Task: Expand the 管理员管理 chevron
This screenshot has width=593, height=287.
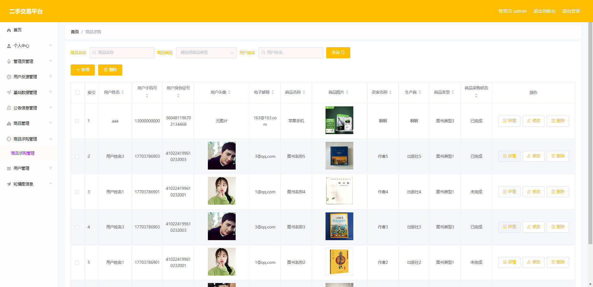Action: coord(51,61)
